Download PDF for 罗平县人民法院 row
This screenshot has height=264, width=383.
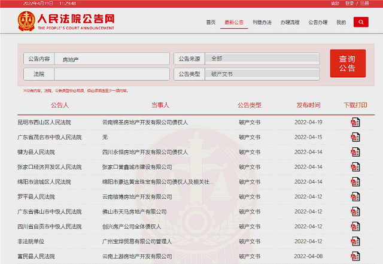(355, 197)
